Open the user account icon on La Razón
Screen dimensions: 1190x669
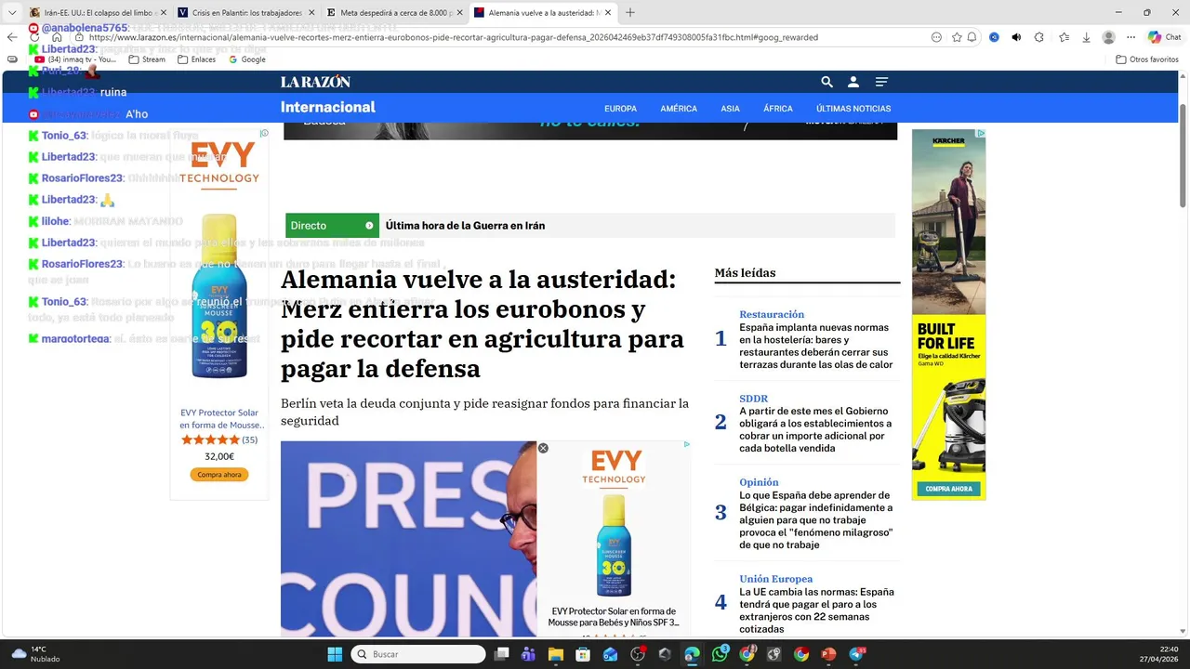[x=853, y=82]
